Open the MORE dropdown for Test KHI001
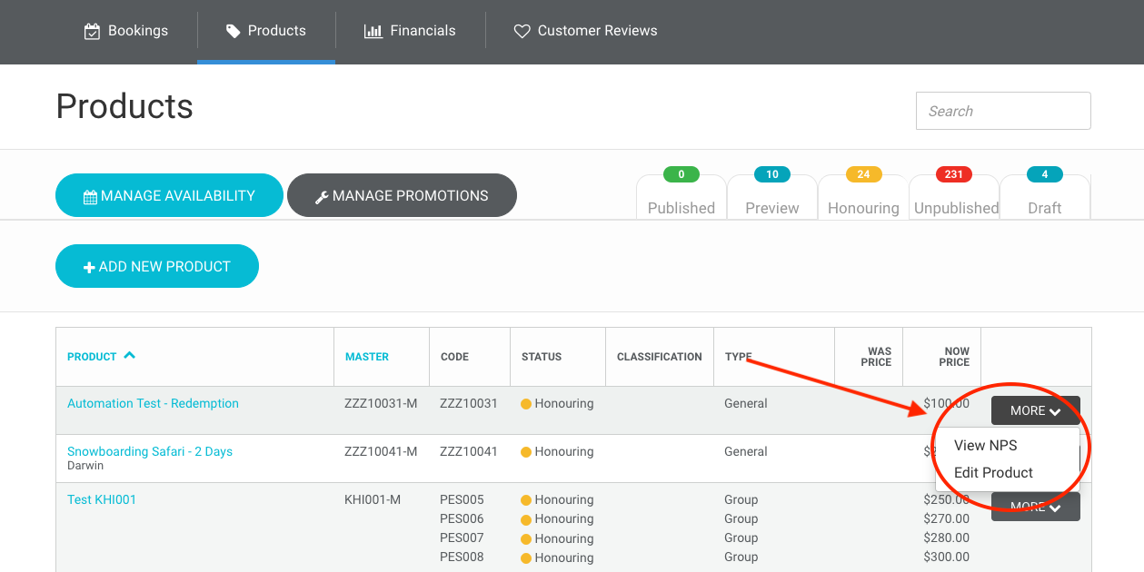Viewport: 1144px width, 572px height. point(1035,506)
